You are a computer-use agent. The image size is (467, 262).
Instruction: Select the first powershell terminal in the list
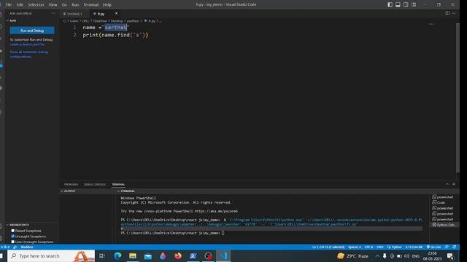443,197
